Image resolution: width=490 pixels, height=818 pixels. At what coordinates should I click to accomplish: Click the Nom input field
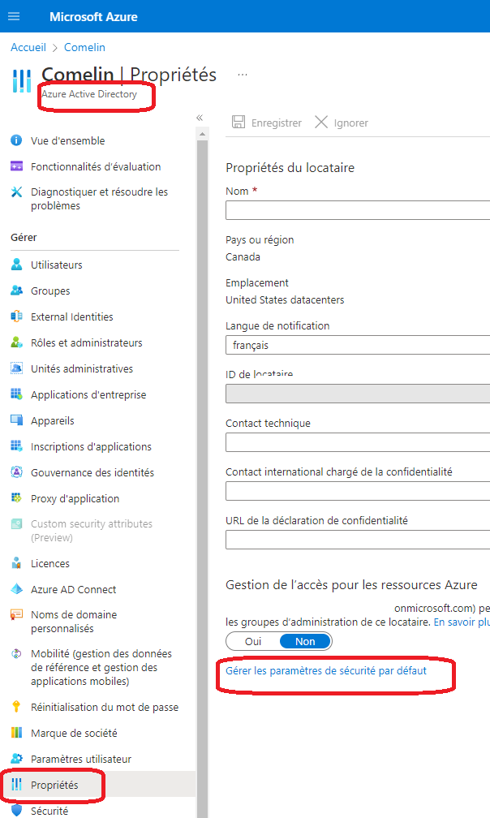click(358, 210)
